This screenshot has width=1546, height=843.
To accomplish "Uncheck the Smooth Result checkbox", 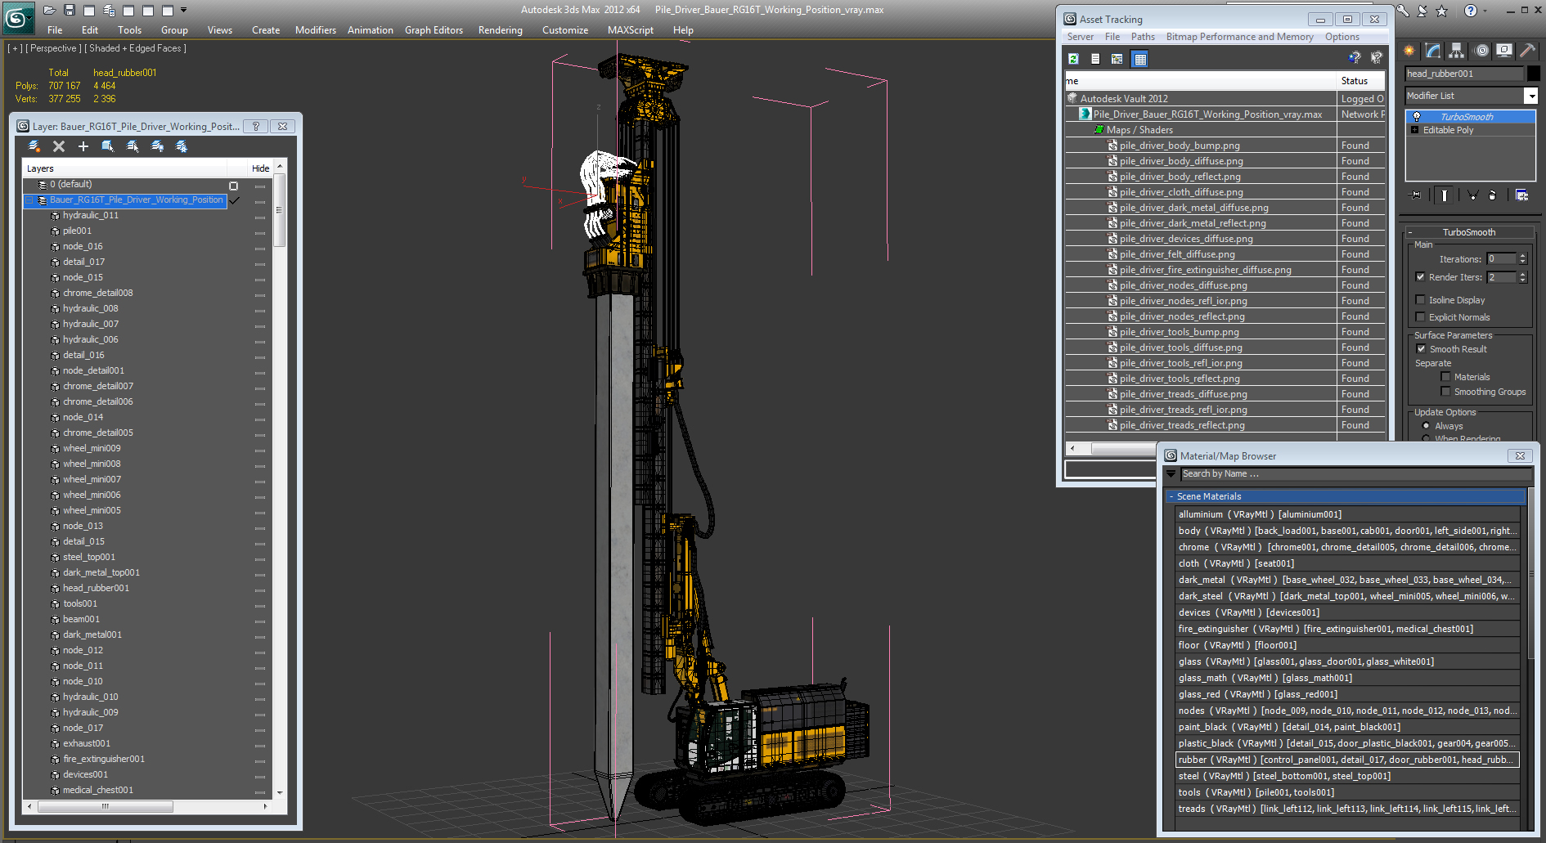I will click(1421, 349).
